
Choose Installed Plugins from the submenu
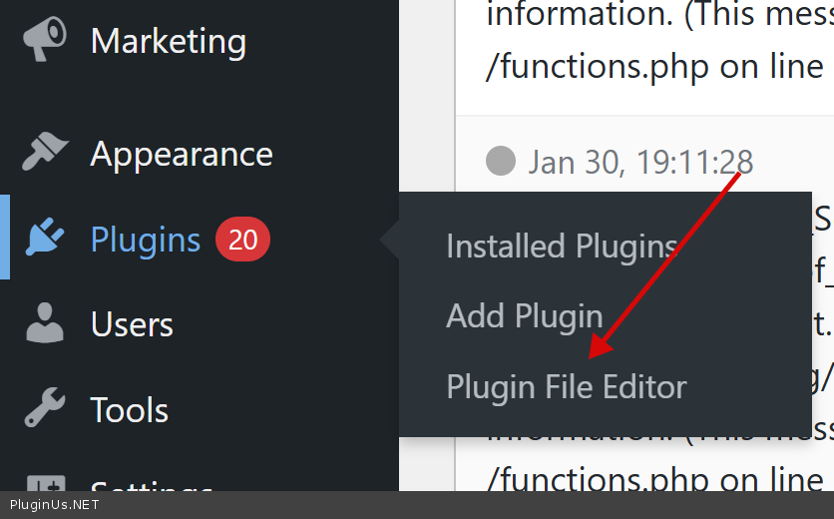coord(562,246)
